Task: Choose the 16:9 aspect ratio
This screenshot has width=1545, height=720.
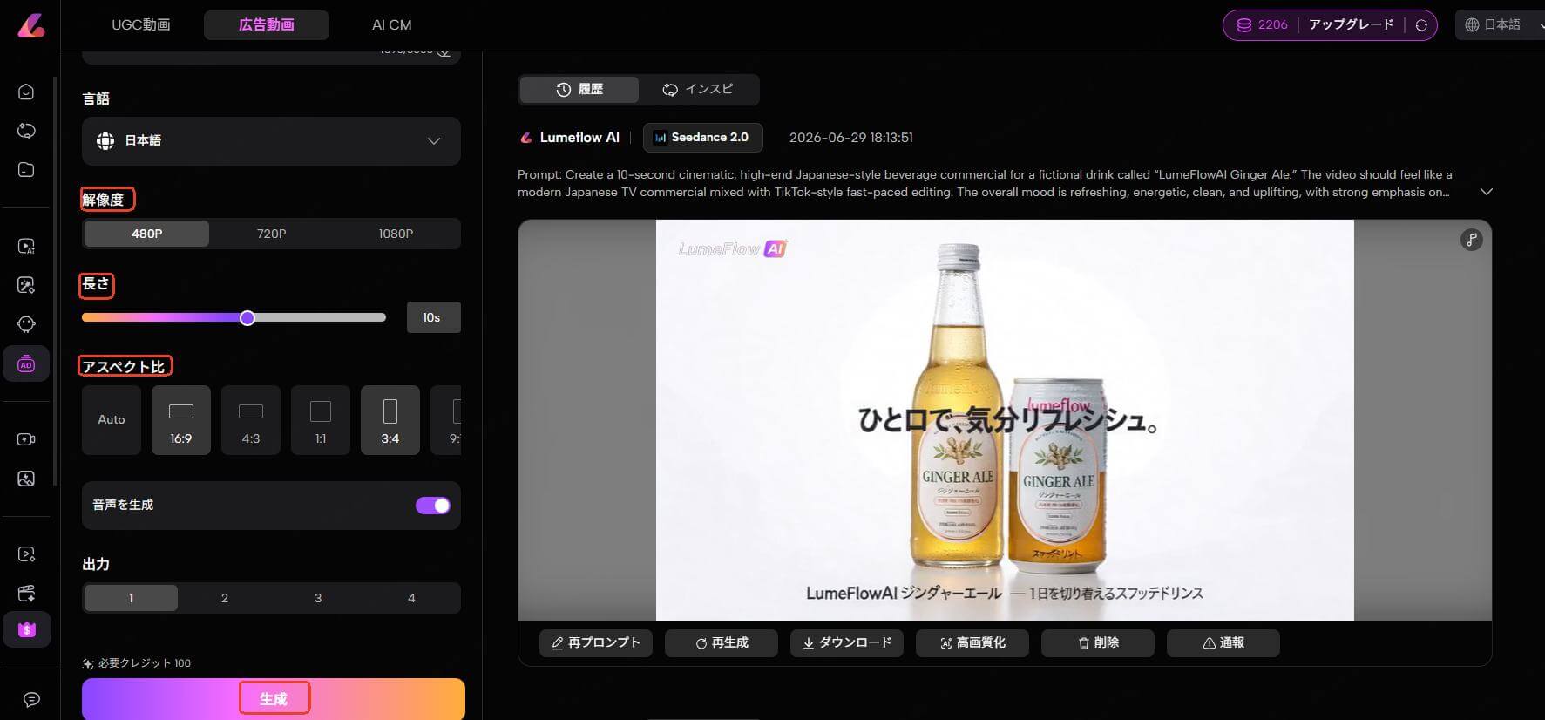Action: pyautogui.click(x=181, y=420)
